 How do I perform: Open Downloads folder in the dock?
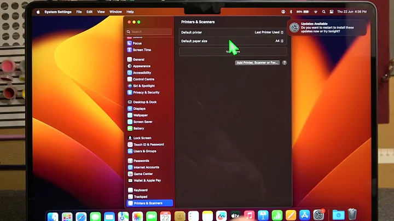[339, 215]
